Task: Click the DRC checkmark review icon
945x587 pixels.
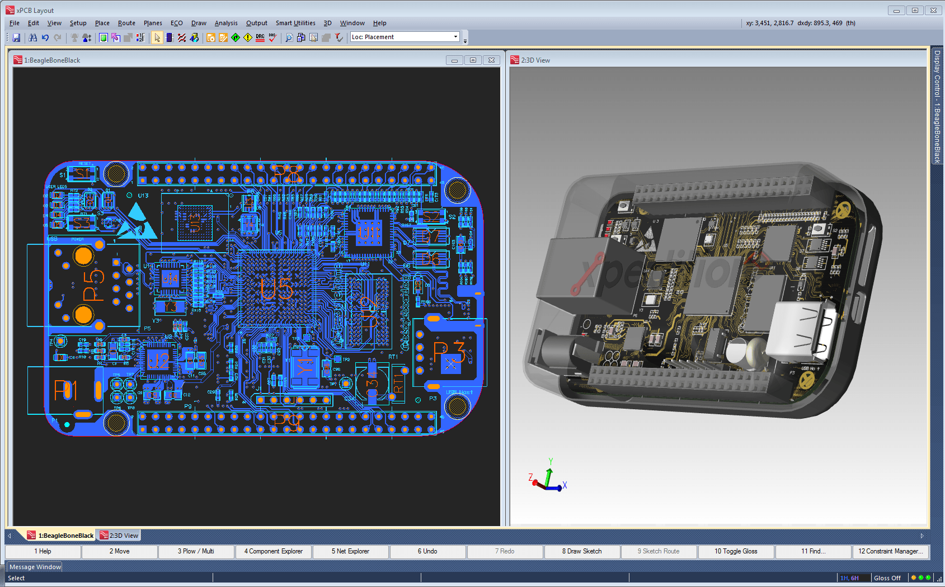Action: pos(272,37)
